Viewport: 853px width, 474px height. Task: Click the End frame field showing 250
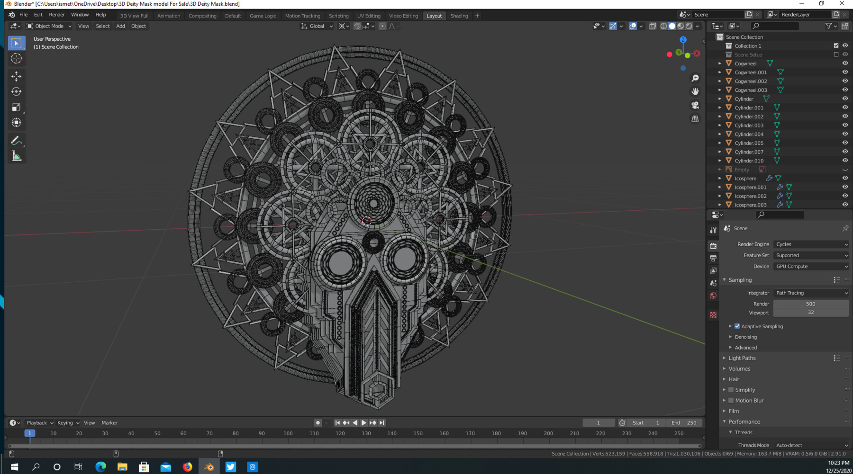pos(684,422)
